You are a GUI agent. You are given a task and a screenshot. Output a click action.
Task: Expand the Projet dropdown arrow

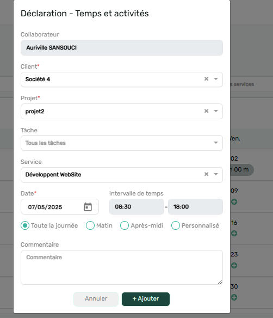(216, 111)
